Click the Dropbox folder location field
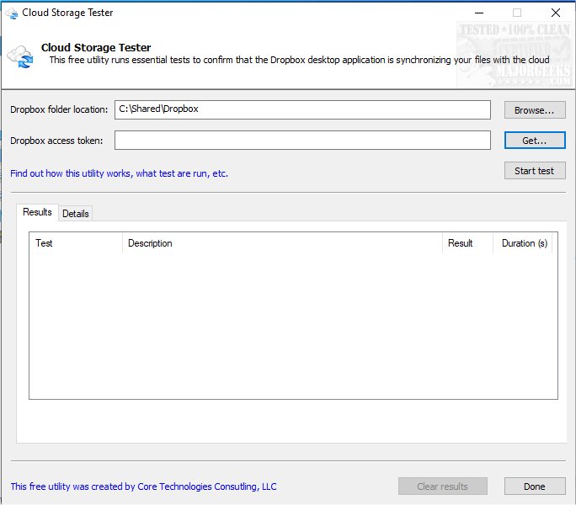The height and width of the screenshot is (505, 576). 302,109
